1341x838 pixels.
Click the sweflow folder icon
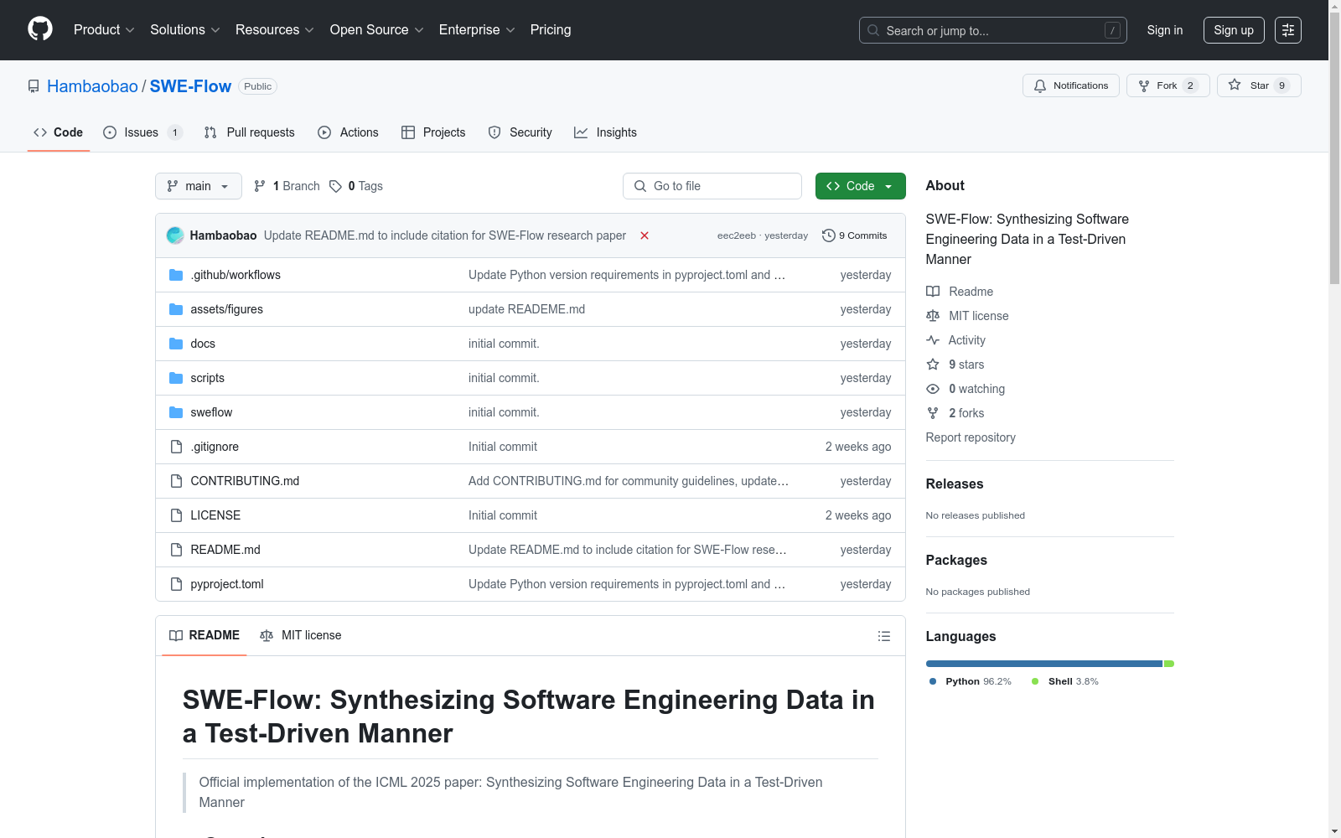176,412
